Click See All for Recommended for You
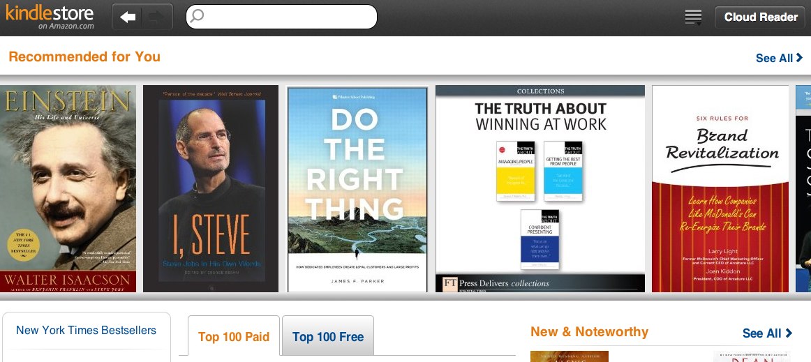 coord(779,58)
